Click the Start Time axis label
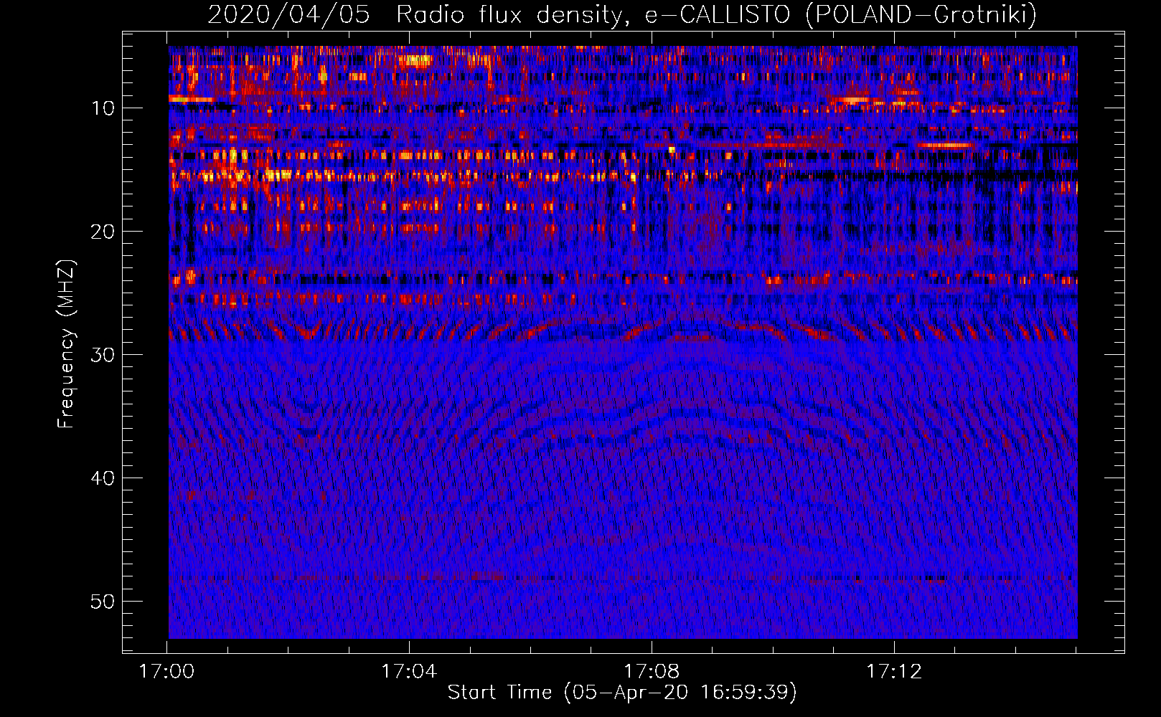This screenshot has height=717, width=1161. coord(622,693)
